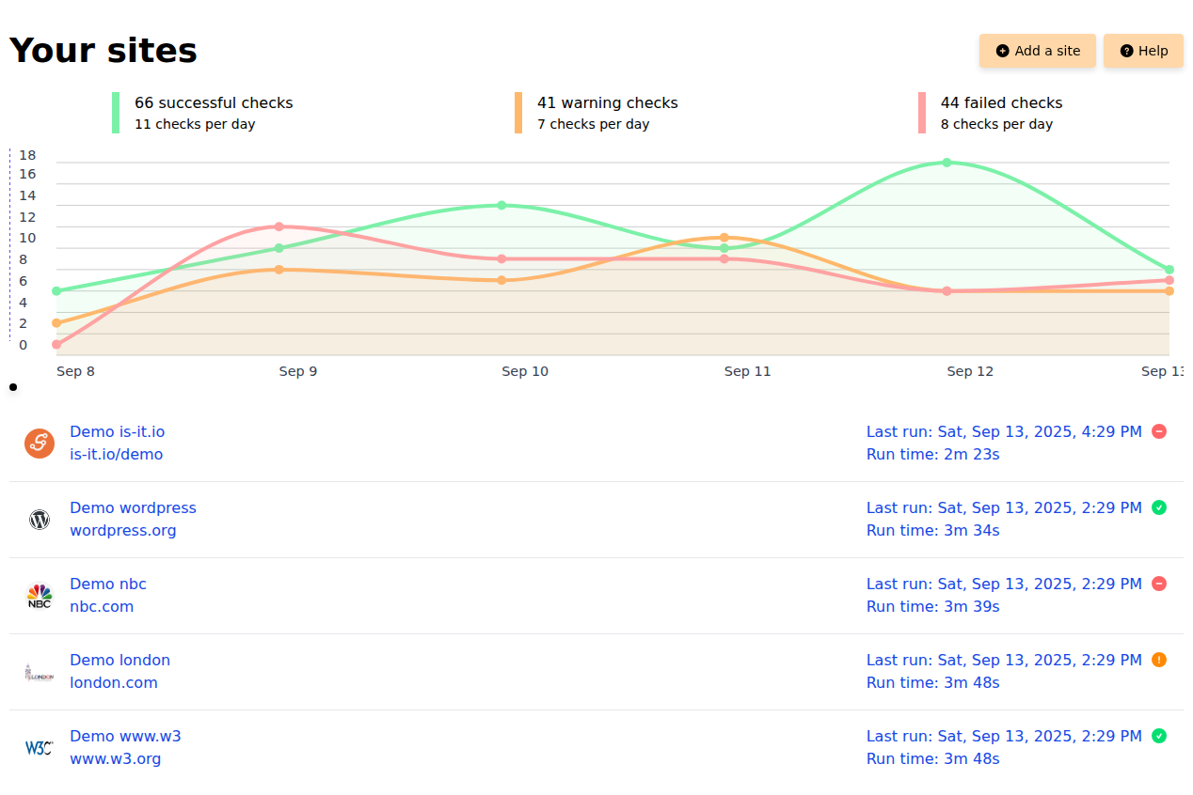The width and height of the screenshot is (1193, 795).
Task: Click the NBC peacock logo icon
Action: pyautogui.click(x=40, y=596)
